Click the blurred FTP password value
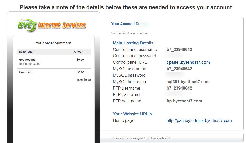 click(x=174, y=94)
